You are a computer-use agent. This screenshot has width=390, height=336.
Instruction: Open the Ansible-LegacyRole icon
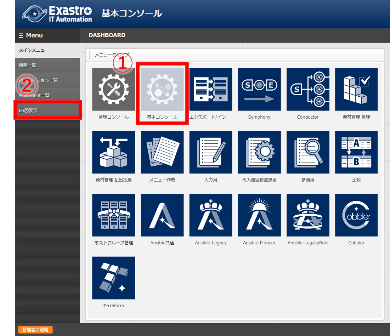(x=308, y=215)
